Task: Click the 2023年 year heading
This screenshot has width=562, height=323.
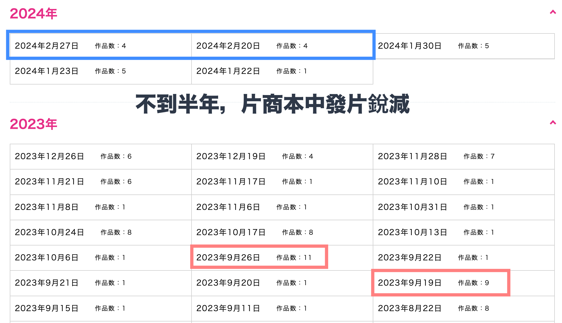Action: (x=34, y=124)
